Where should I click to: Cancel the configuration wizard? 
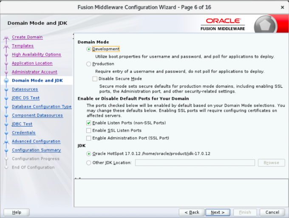(x=272, y=212)
